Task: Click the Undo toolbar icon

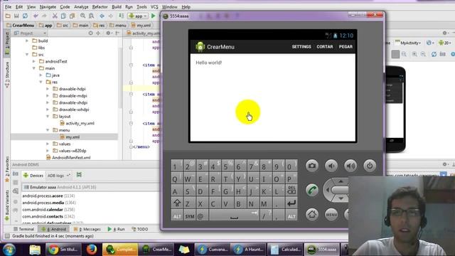Action: coord(36,16)
